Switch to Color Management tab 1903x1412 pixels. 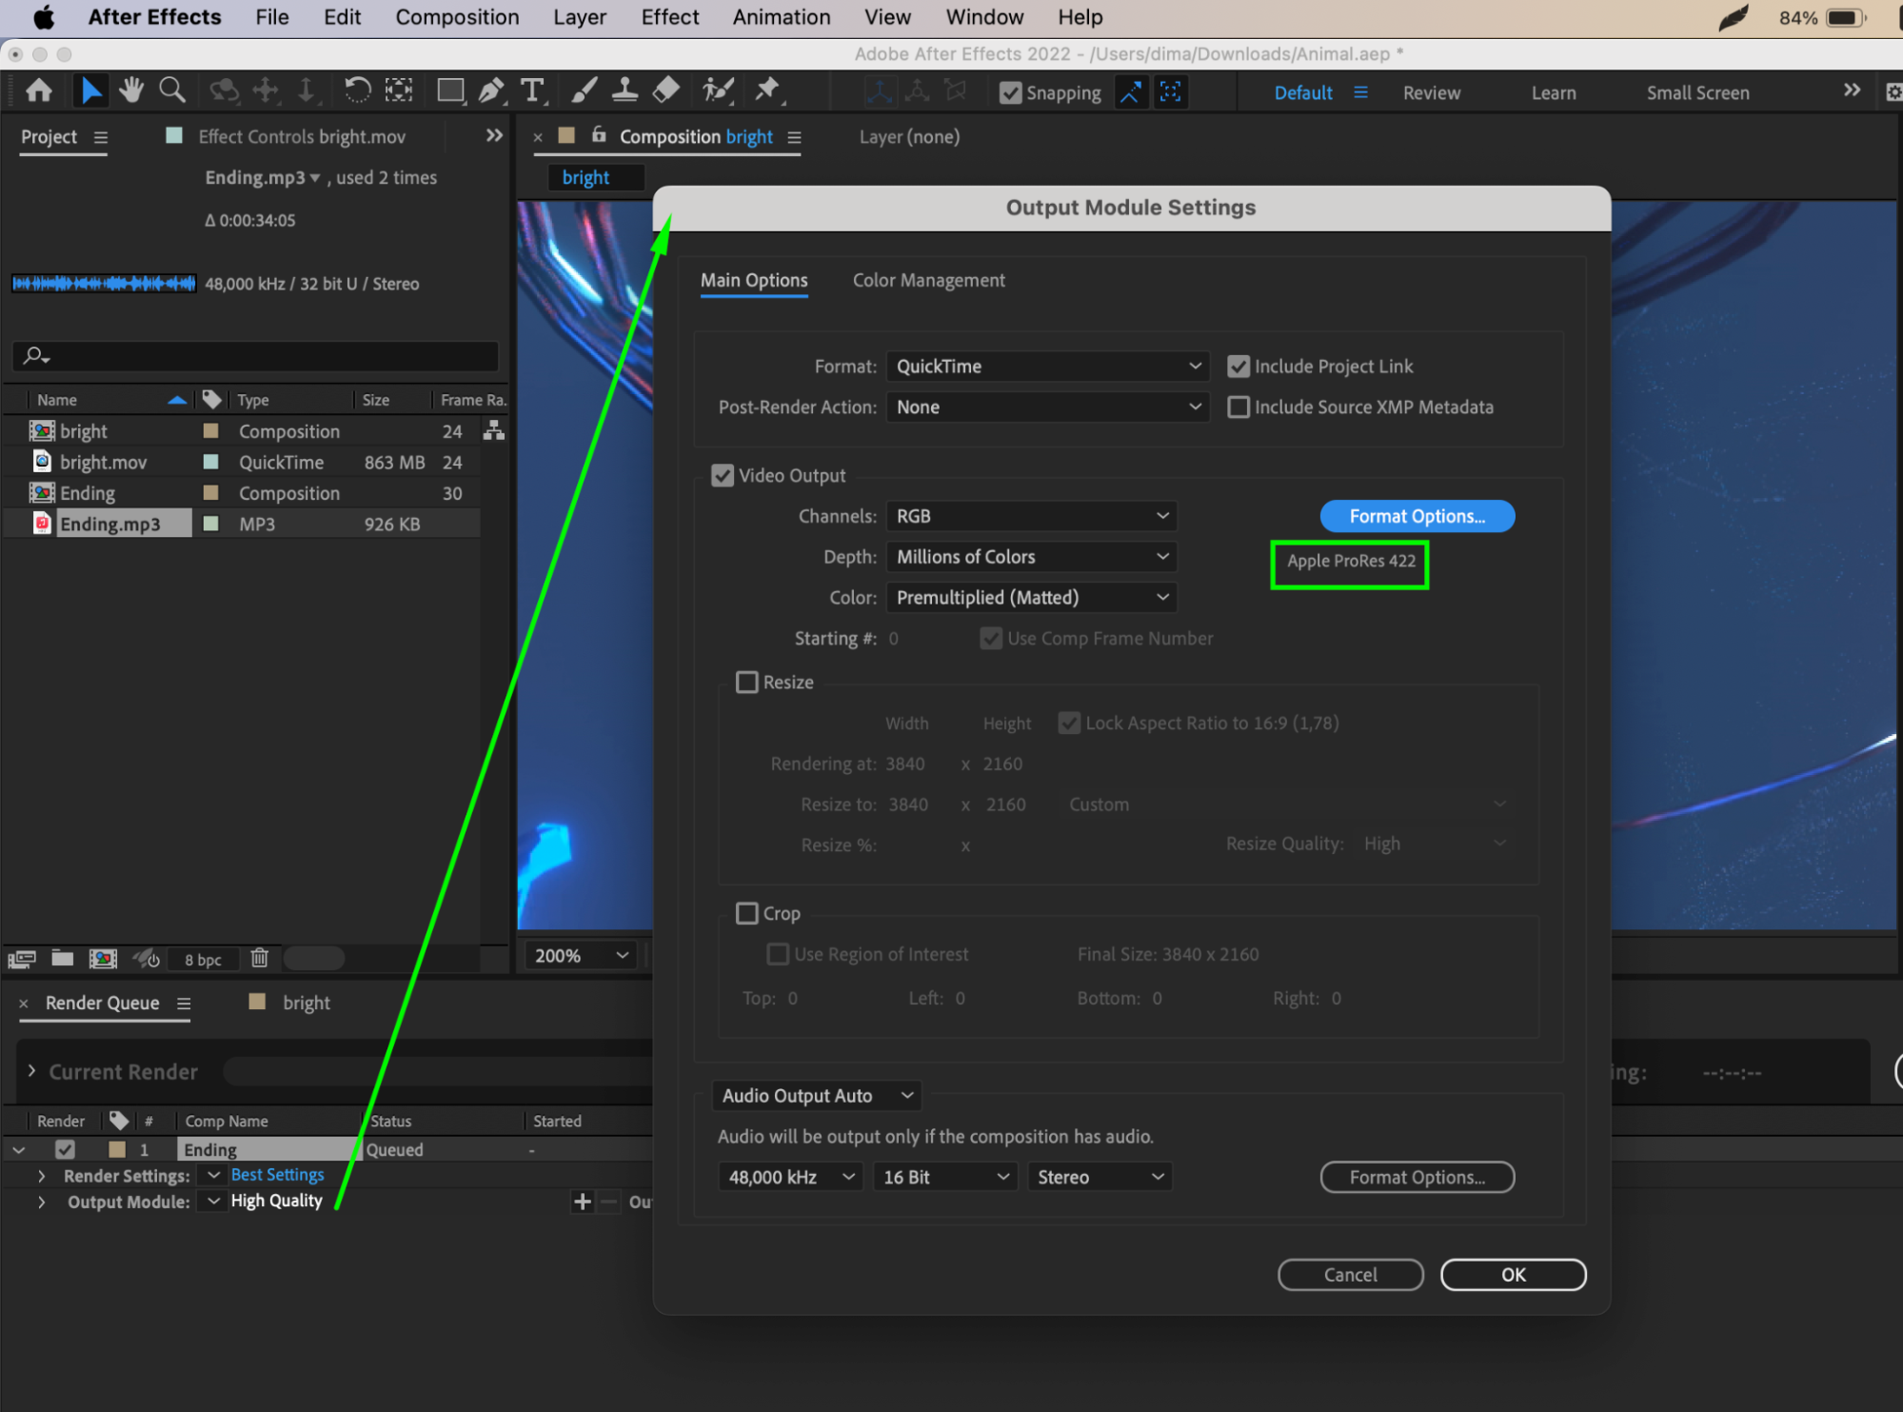coord(928,280)
